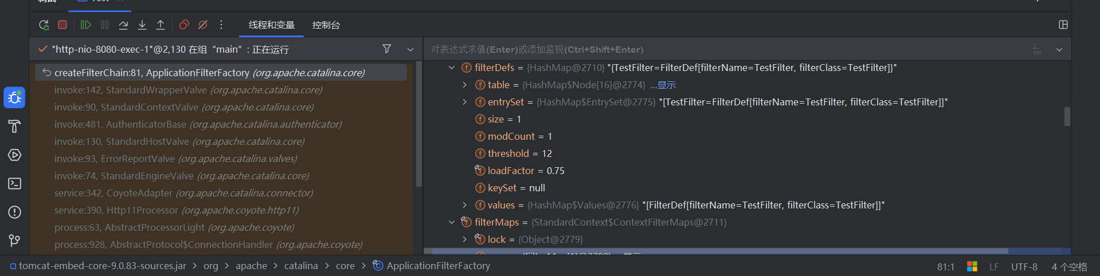Open the Terminal tool window from sidebar
Image resolution: width=1100 pixels, height=276 pixels.
coord(14,183)
